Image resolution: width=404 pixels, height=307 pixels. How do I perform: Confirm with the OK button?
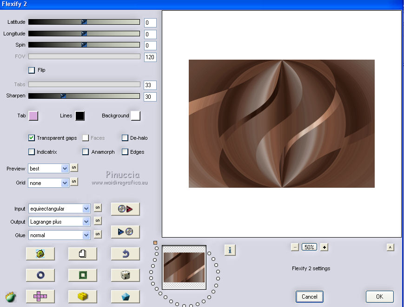[379, 297]
